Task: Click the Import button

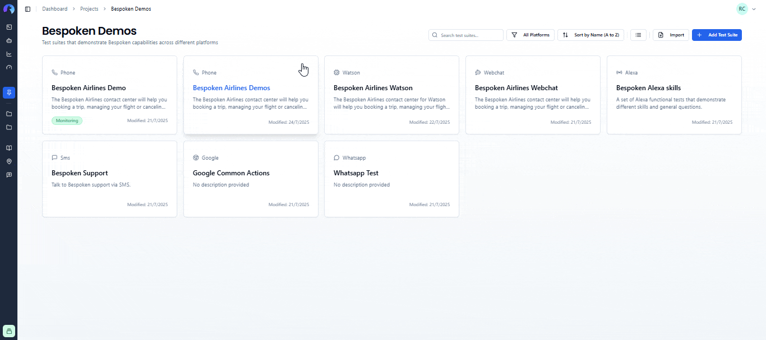Action: [671, 35]
